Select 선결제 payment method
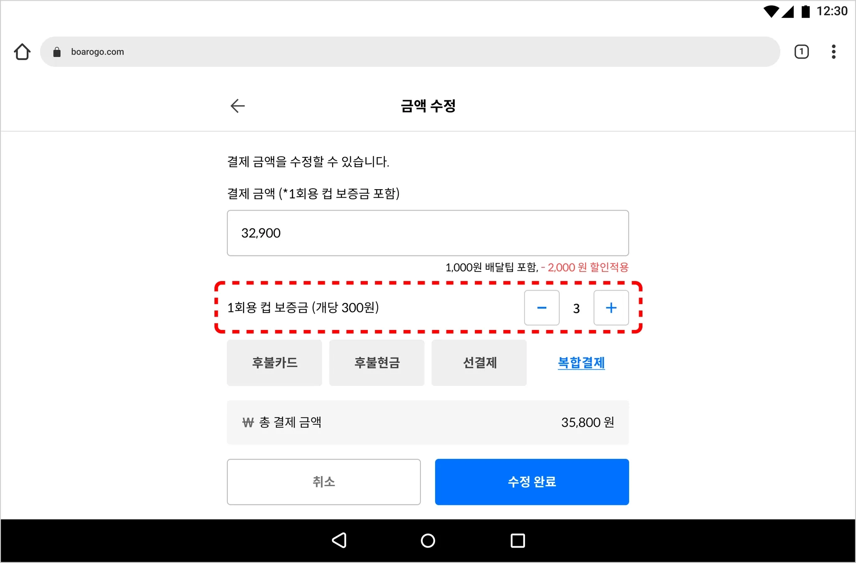Image resolution: width=856 pixels, height=563 pixels. [x=479, y=363]
